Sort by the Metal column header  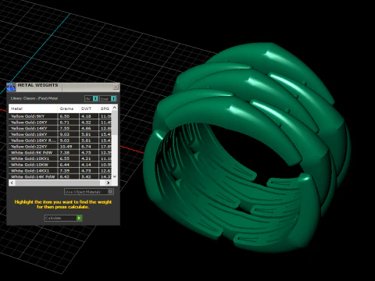tap(33, 108)
